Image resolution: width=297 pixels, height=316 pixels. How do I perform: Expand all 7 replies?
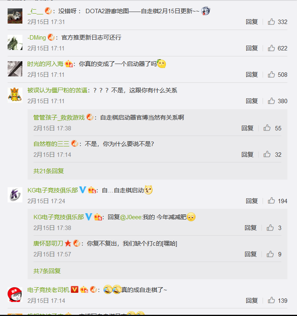coord(47,271)
